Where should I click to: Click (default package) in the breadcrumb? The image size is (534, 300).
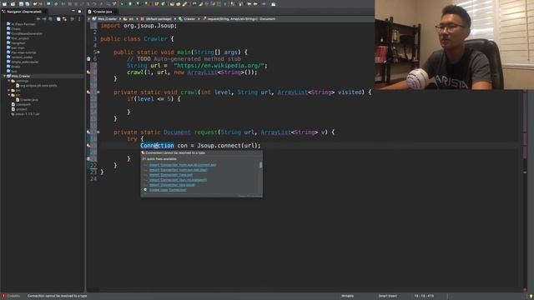(x=156, y=19)
